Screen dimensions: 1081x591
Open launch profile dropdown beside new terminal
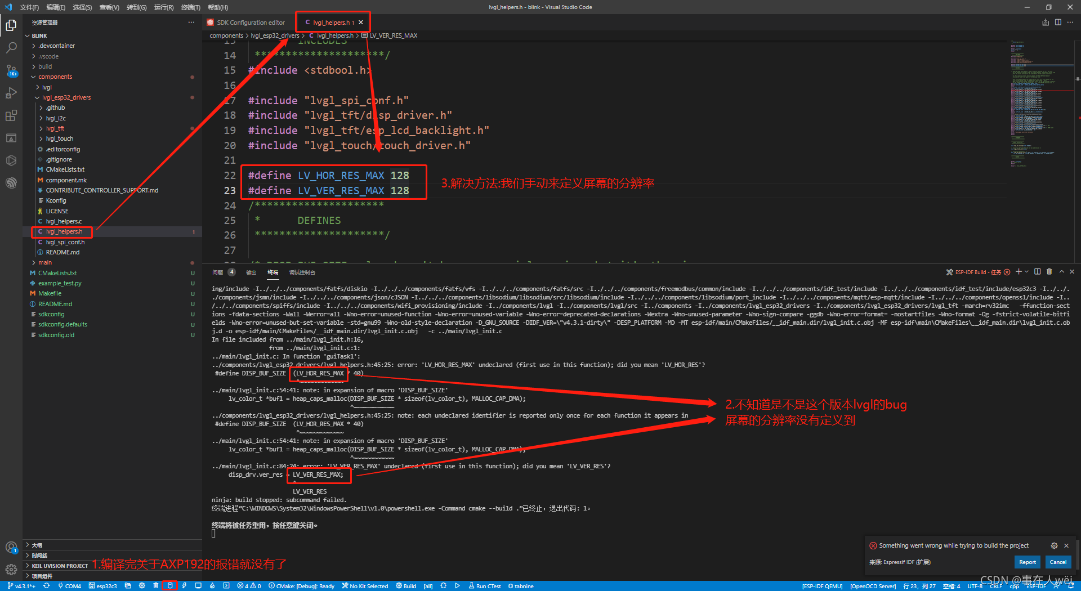1026,272
